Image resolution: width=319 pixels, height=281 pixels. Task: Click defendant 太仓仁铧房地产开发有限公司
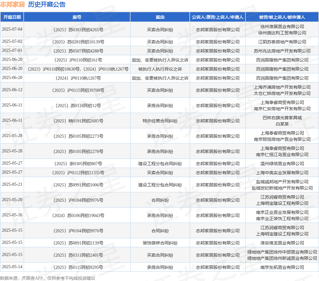282,93
